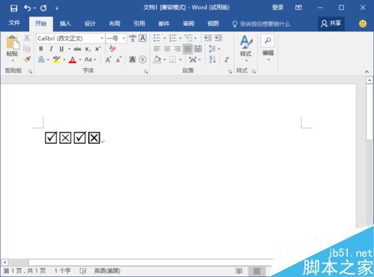Center align the text
This screenshot has height=277, width=374.
167,49
